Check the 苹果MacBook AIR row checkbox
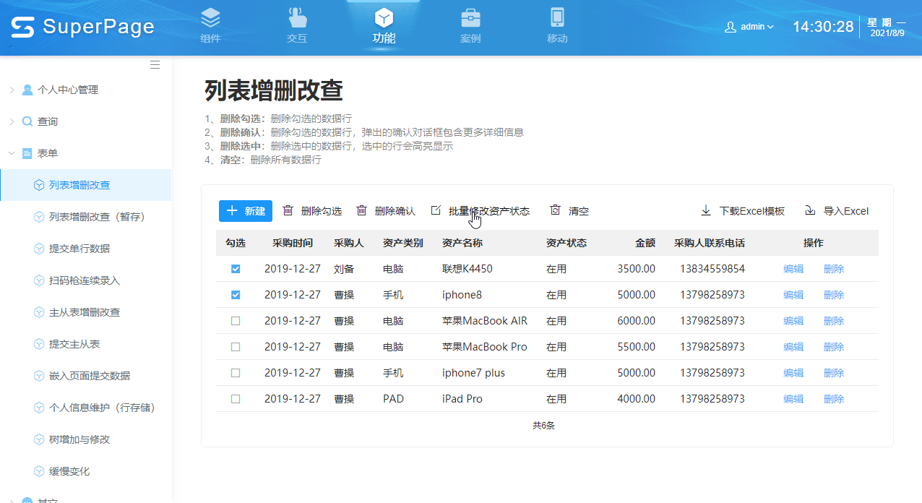This screenshot has width=922, height=503. click(234, 320)
